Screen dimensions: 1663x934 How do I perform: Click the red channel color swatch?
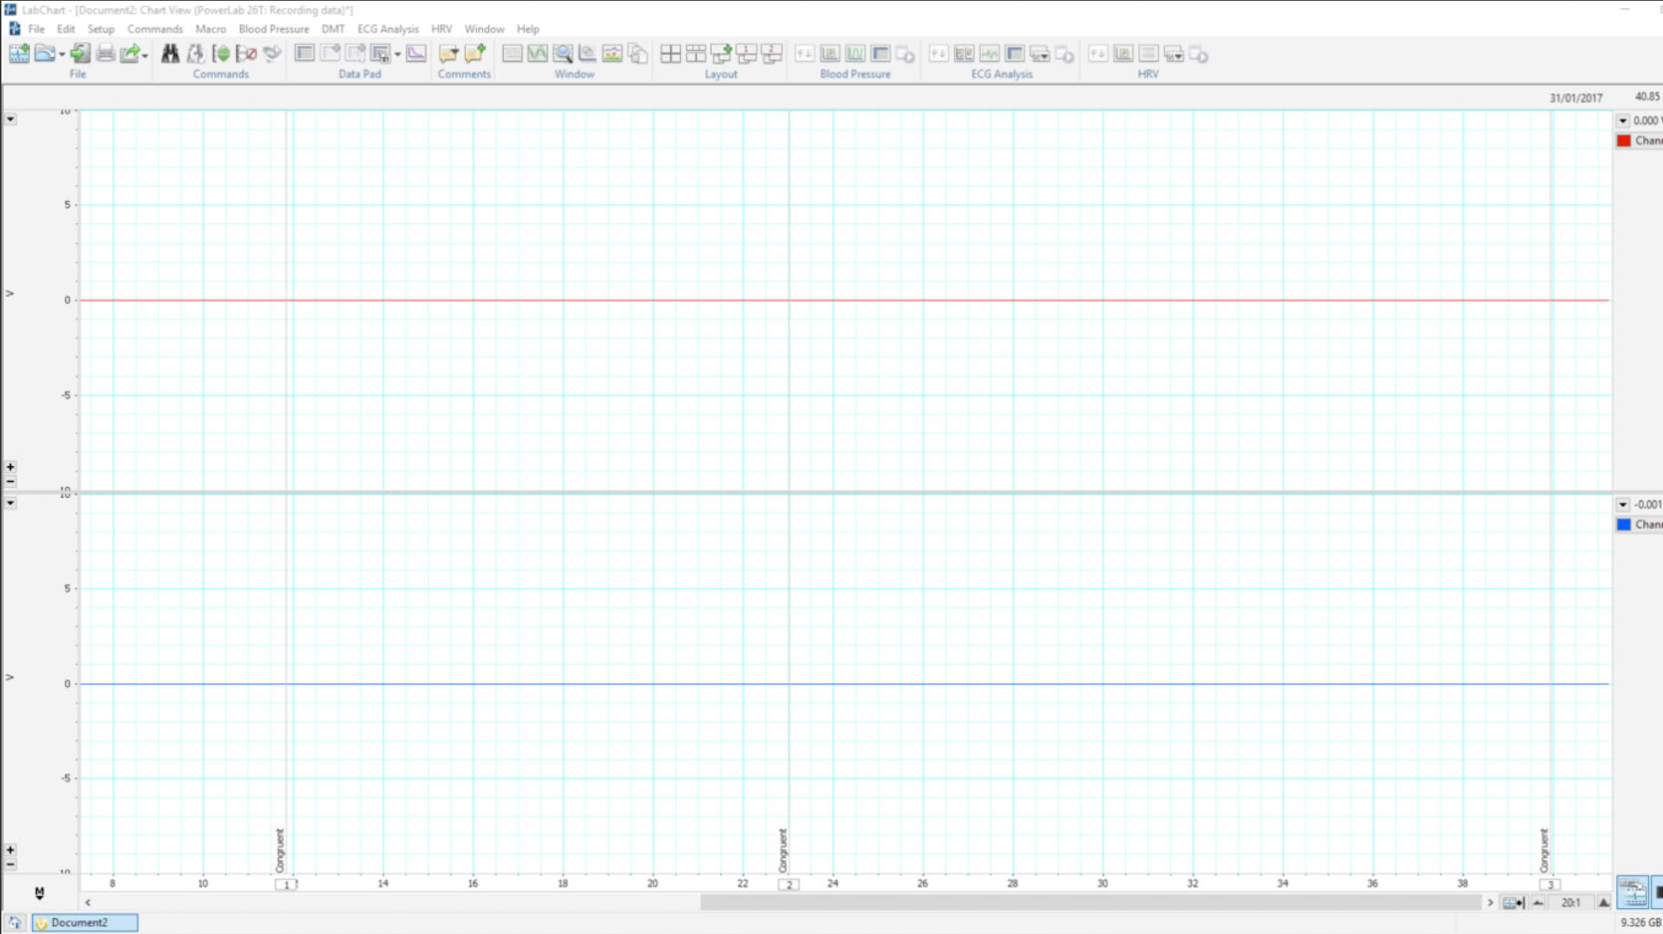pyautogui.click(x=1624, y=140)
